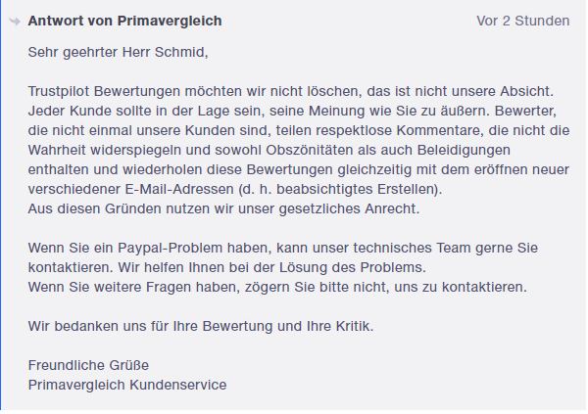Click the parenthetical '(d. h. beabsichtigtes Erstellen)'
The height and width of the screenshot is (414, 588).
click(x=339, y=189)
